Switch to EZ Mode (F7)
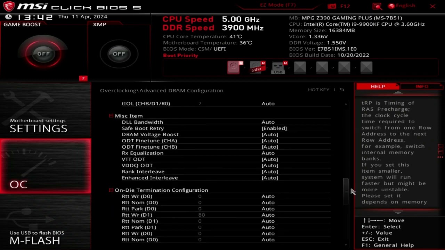Viewport: 445px width, 250px height. 278,5
